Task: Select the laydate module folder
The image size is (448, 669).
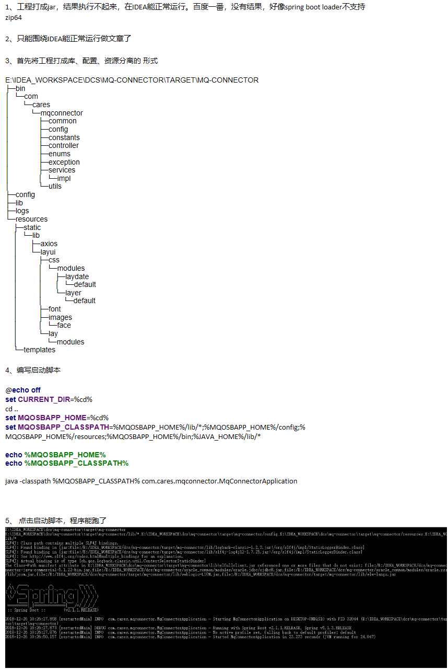Action: point(77,276)
